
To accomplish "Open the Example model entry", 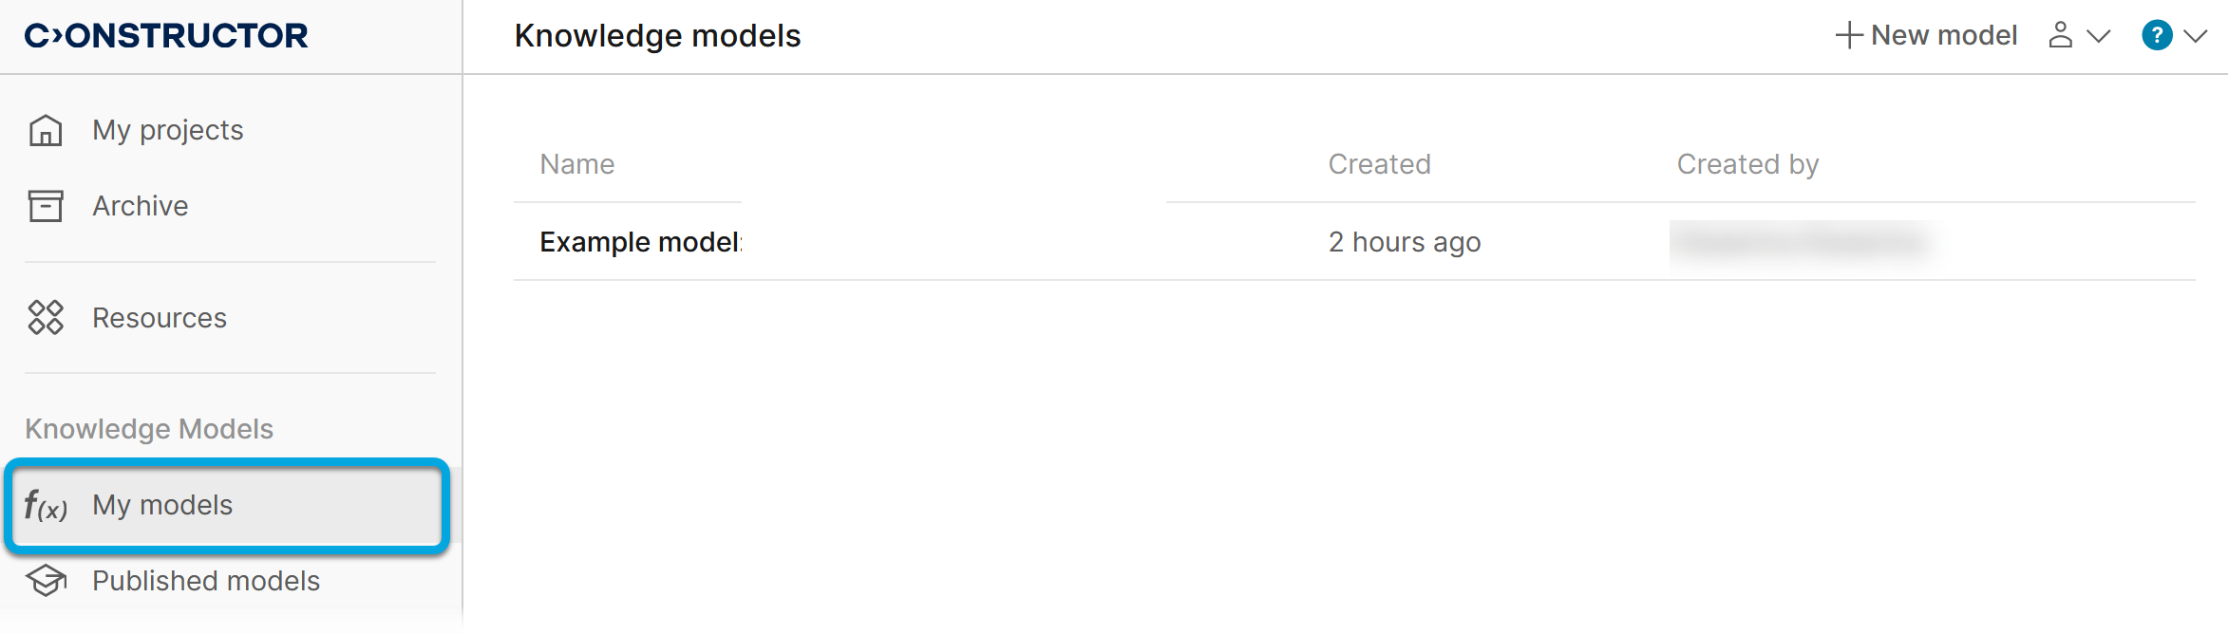I will 640,242.
